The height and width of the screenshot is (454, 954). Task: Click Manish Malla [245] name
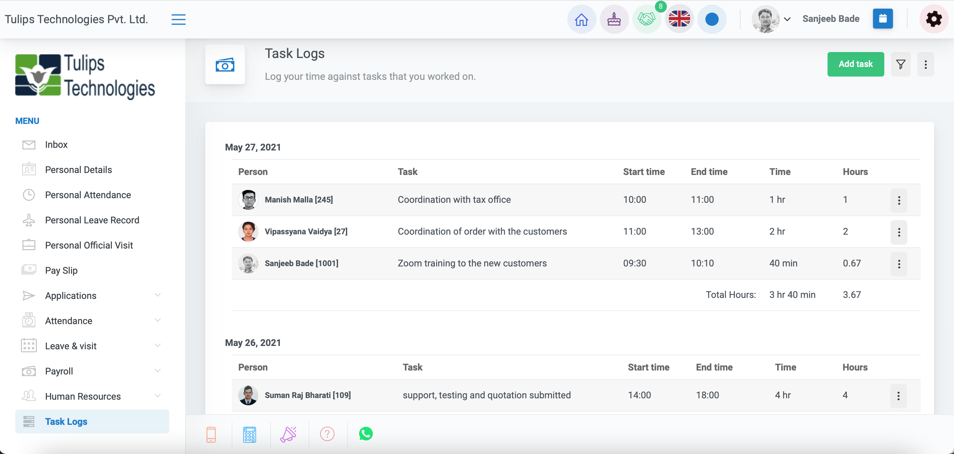[x=298, y=199]
